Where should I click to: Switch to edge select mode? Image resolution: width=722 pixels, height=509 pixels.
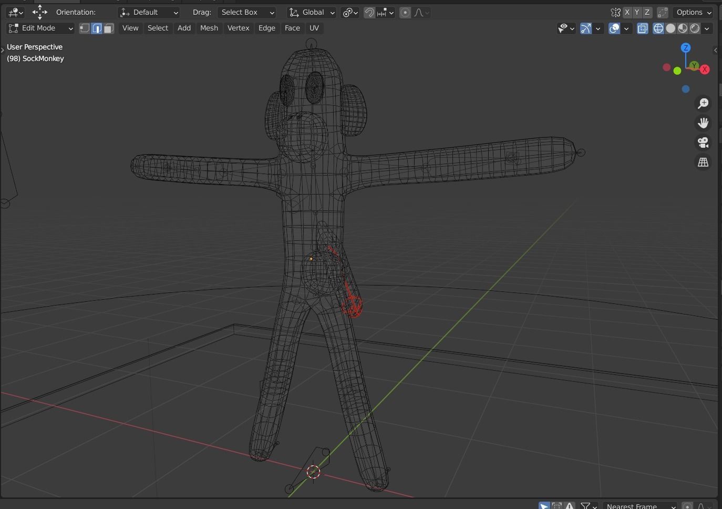(97, 28)
